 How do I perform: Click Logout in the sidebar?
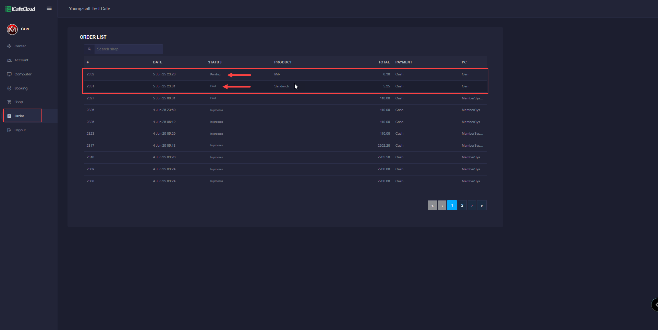click(x=20, y=130)
